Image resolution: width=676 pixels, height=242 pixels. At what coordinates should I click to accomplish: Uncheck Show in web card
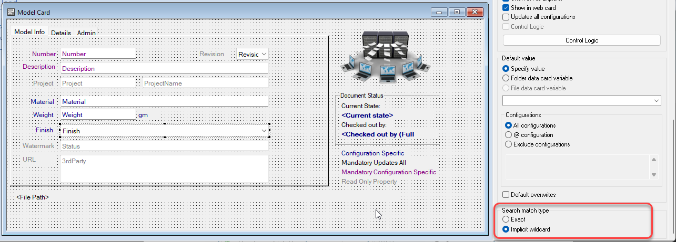(506, 8)
